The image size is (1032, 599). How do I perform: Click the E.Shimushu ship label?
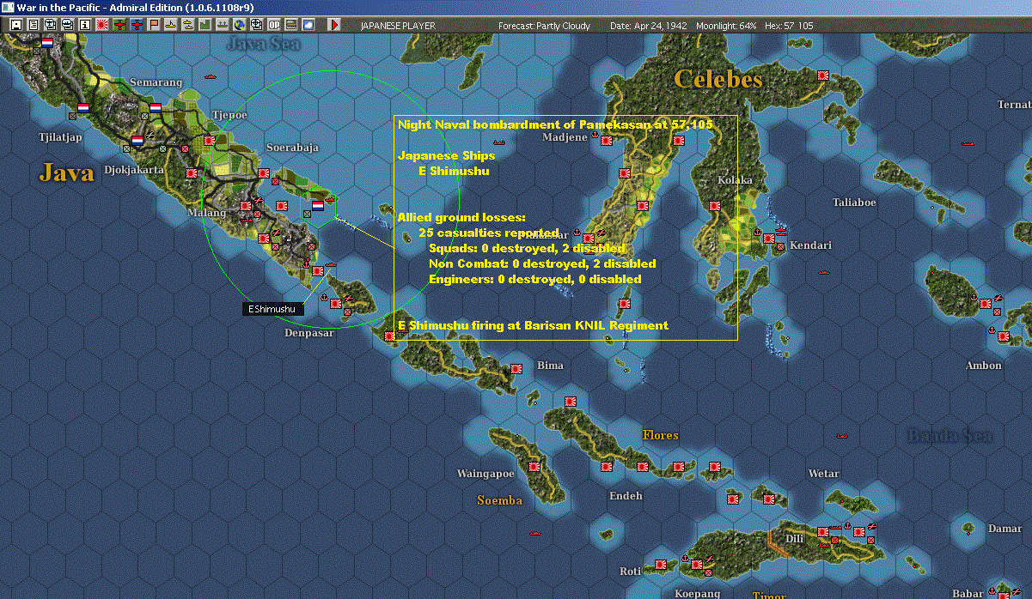tap(272, 308)
